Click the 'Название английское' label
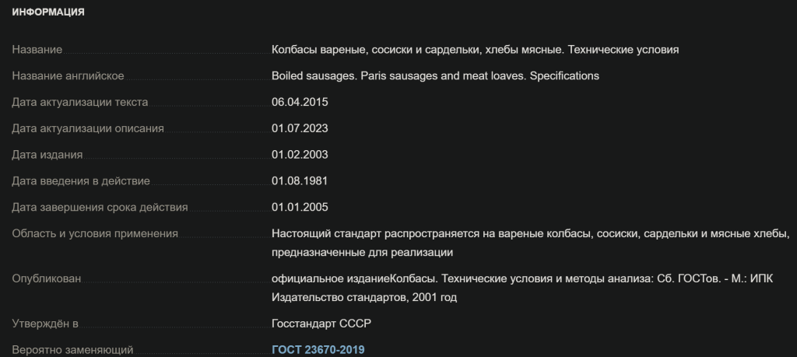Image resolution: width=797 pixels, height=357 pixels. [68, 76]
